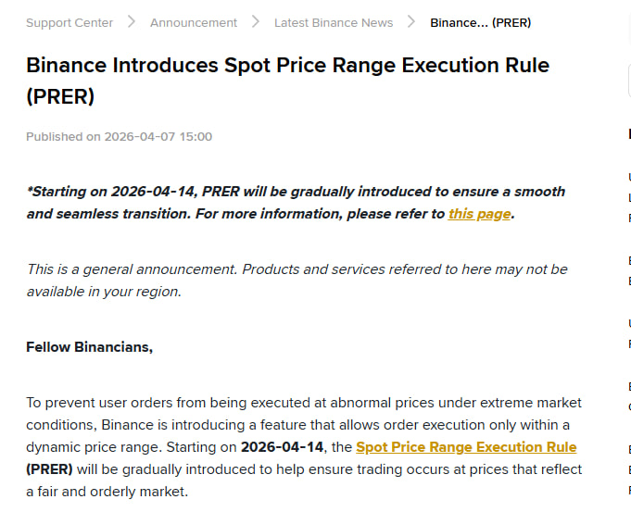
Task: Click the phrase 'a fair and orderly market'
Action: (x=107, y=492)
